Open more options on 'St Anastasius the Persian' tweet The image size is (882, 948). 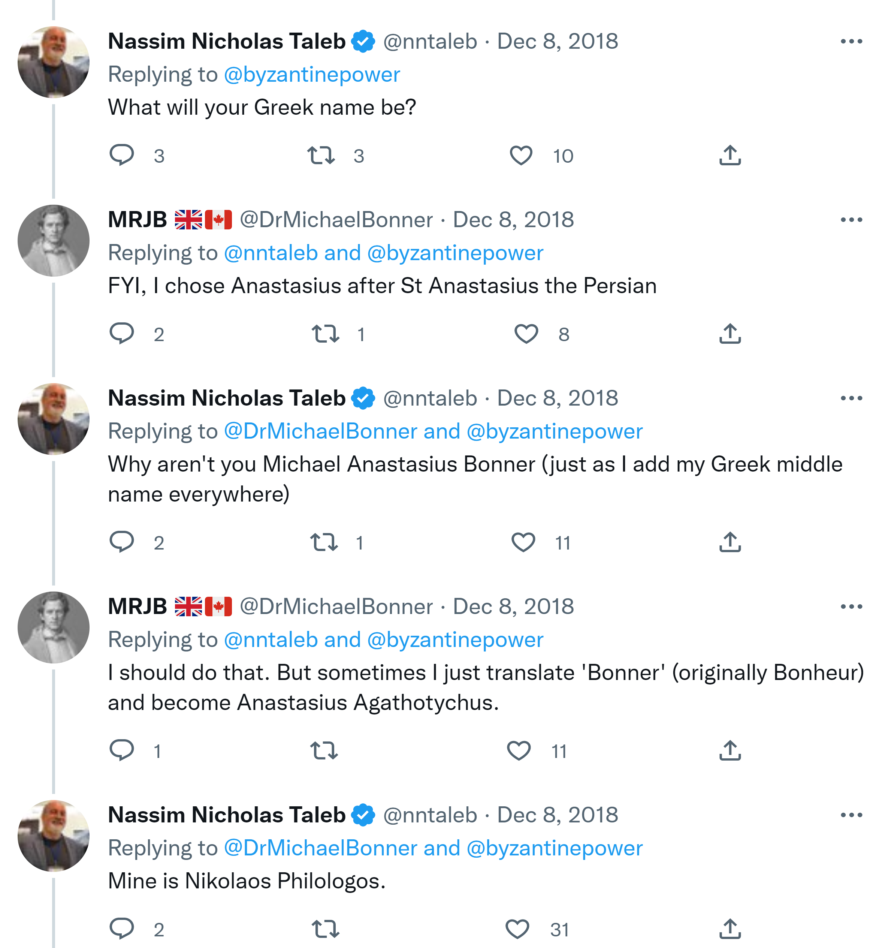coord(851,220)
